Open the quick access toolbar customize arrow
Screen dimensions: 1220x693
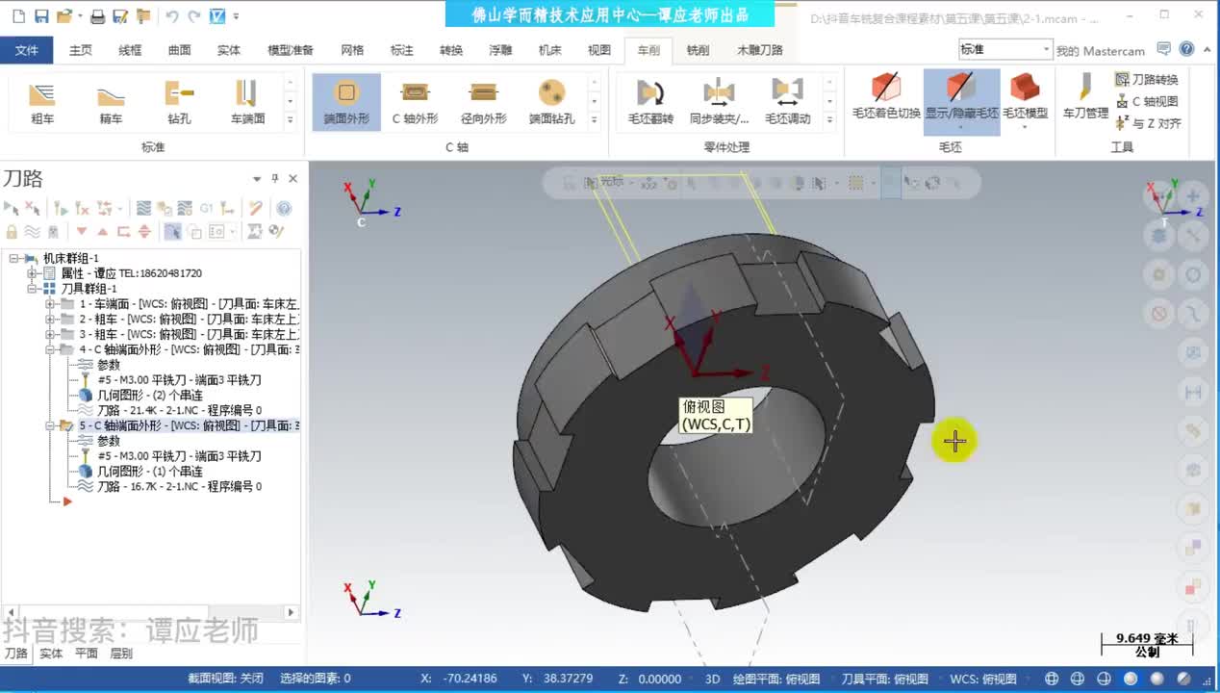click(237, 16)
